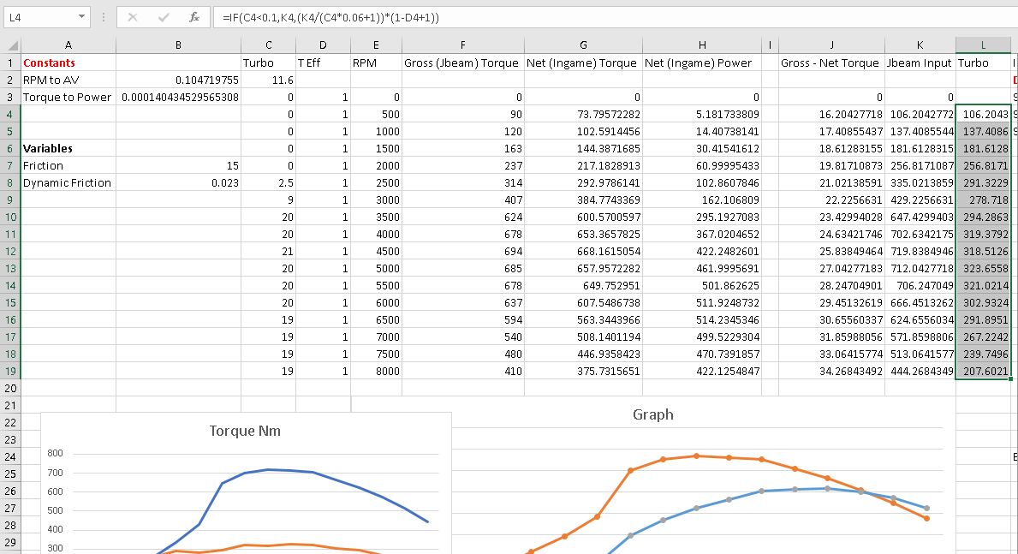
Task: Select column A header
Action: [x=68, y=45]
